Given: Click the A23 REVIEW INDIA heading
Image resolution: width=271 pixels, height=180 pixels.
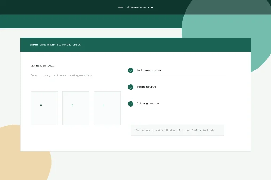Looking at the screenshot, I should [43, 66].
